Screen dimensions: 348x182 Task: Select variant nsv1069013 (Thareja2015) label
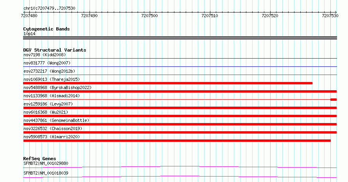(52, 79)
